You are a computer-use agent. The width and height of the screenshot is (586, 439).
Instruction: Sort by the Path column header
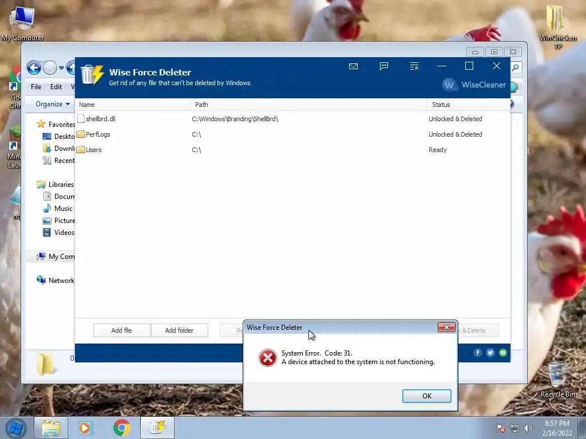pos(308,105)
